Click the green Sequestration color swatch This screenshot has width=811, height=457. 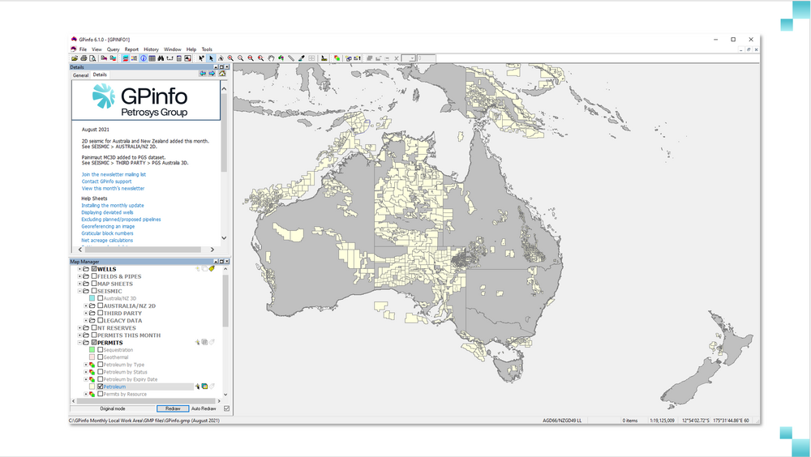click(92, 350)
